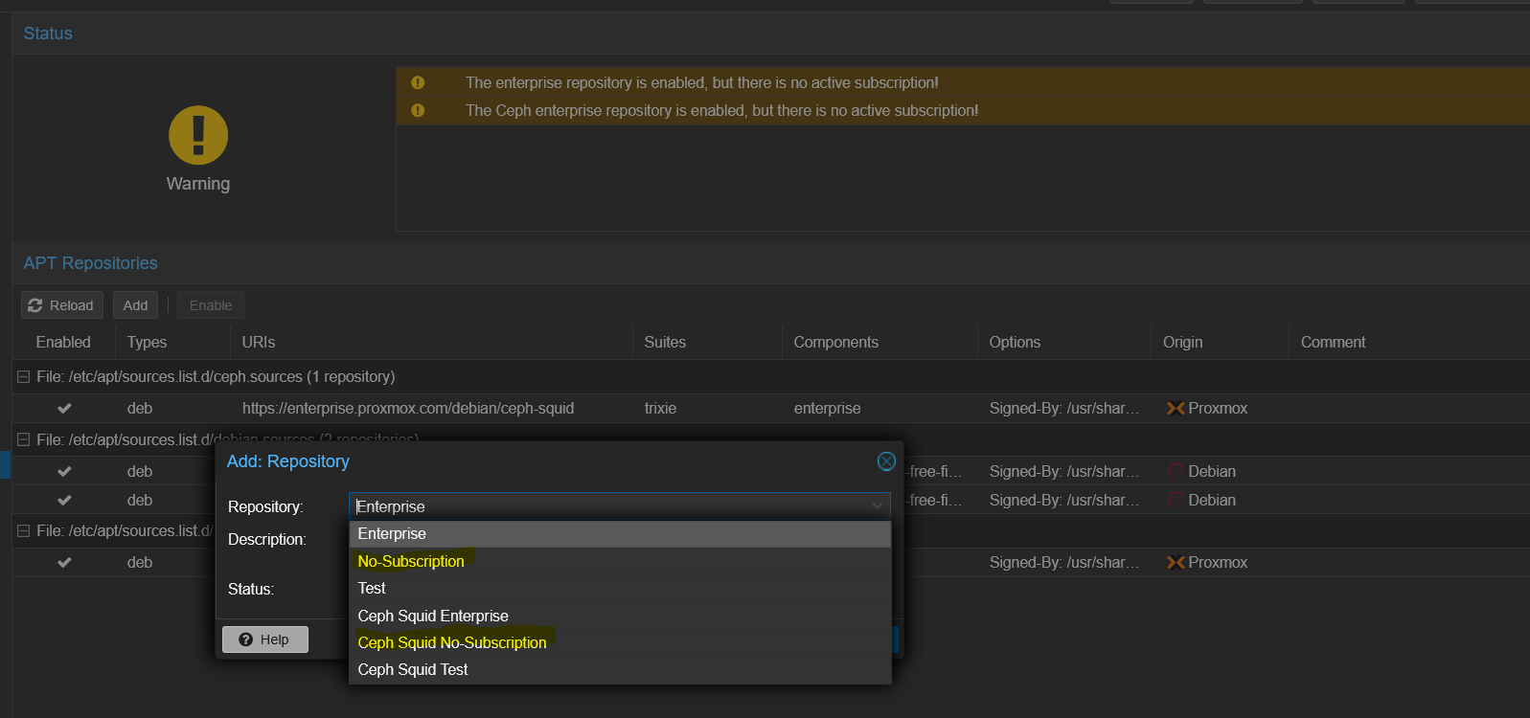Click the Debian swirl icon in second Debian row
The width and height of the screenshot is (1530, 718).
tap(1176, 500)
